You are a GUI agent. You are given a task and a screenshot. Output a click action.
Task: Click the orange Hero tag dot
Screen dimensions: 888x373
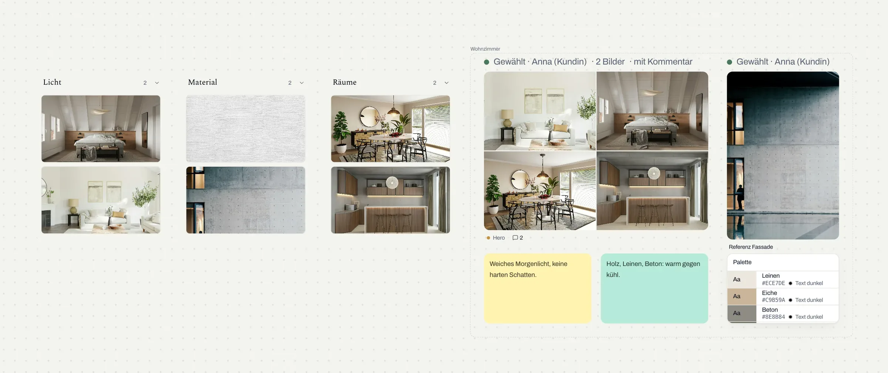tap(488, 238)
